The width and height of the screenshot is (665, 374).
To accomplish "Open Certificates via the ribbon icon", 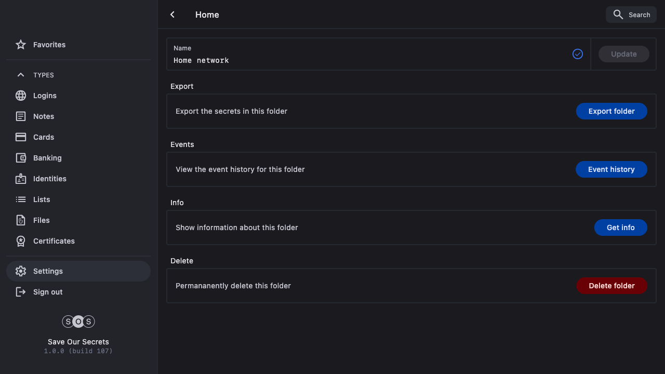I will tap(21, 241).
